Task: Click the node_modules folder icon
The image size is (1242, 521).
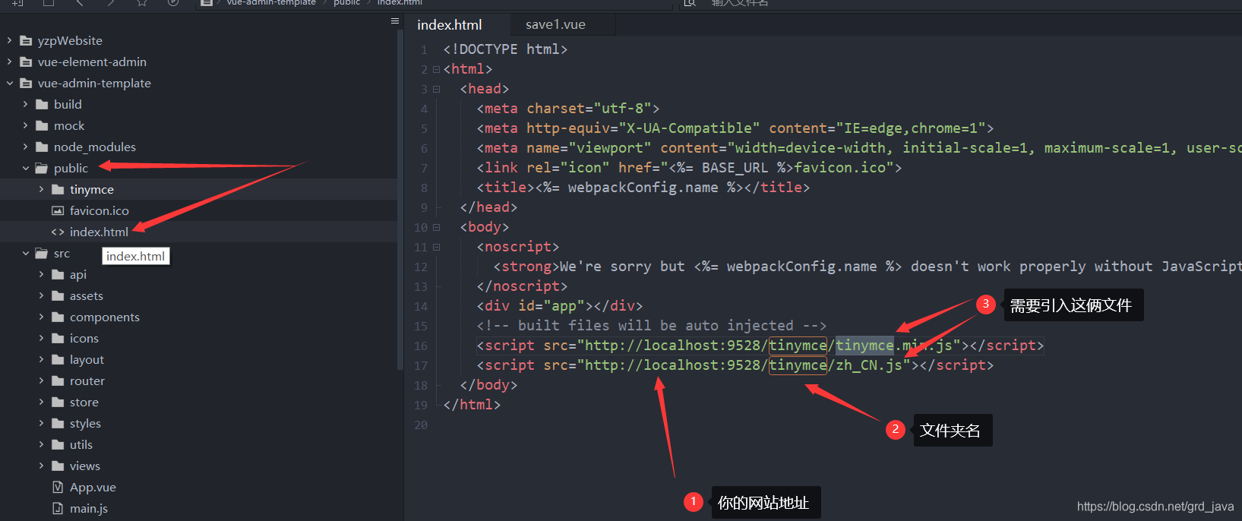Action: [42, 147]
